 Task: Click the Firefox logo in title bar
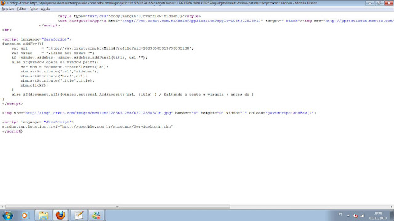[3, 3]
